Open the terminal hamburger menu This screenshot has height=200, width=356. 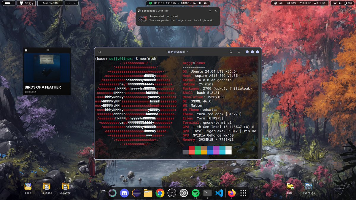(239, 52)
